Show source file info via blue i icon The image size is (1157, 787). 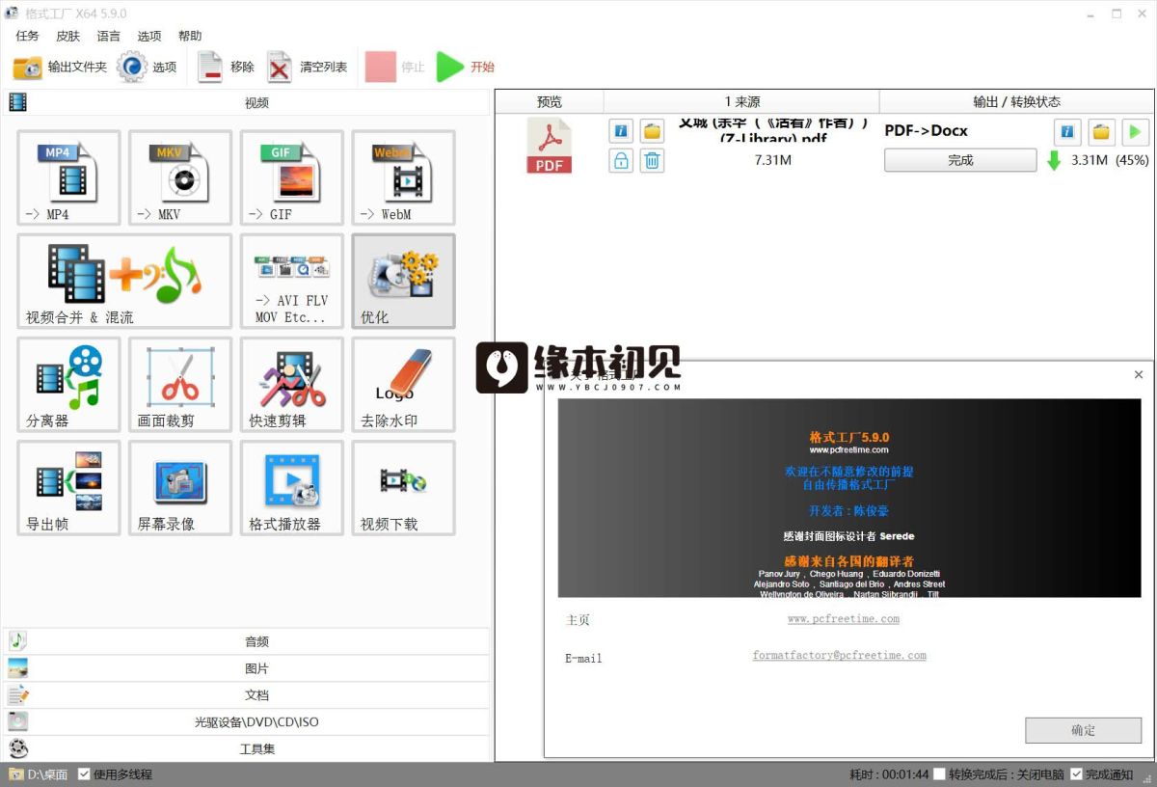(x=621, y=131)
